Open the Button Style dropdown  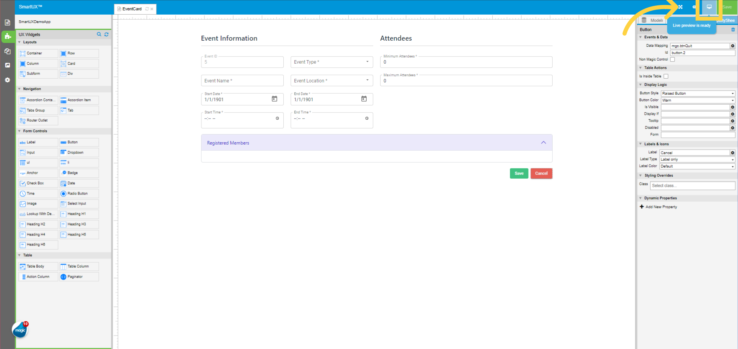point(698,93)
